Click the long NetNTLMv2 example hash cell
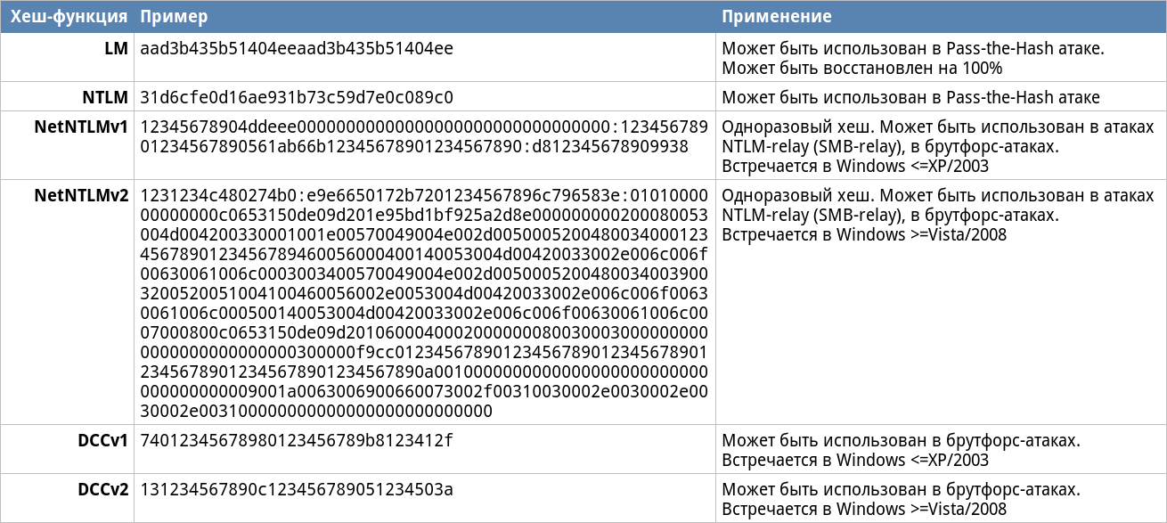Image resolution: width=1167 pixels, height=523 pixels. [x=424, y=303]
